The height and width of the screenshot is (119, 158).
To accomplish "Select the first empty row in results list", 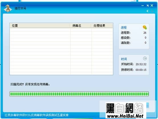I will 61,30.
